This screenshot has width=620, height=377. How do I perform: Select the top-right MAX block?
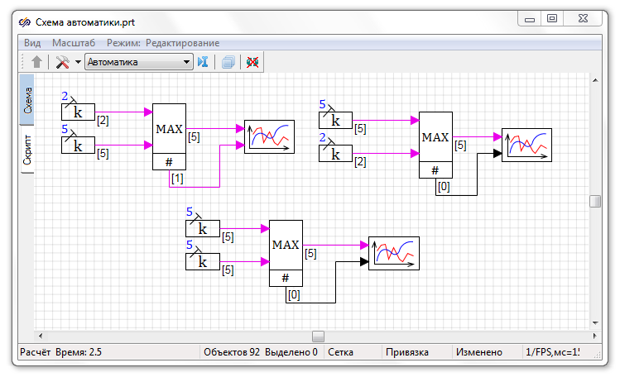[x=435, y=136]
